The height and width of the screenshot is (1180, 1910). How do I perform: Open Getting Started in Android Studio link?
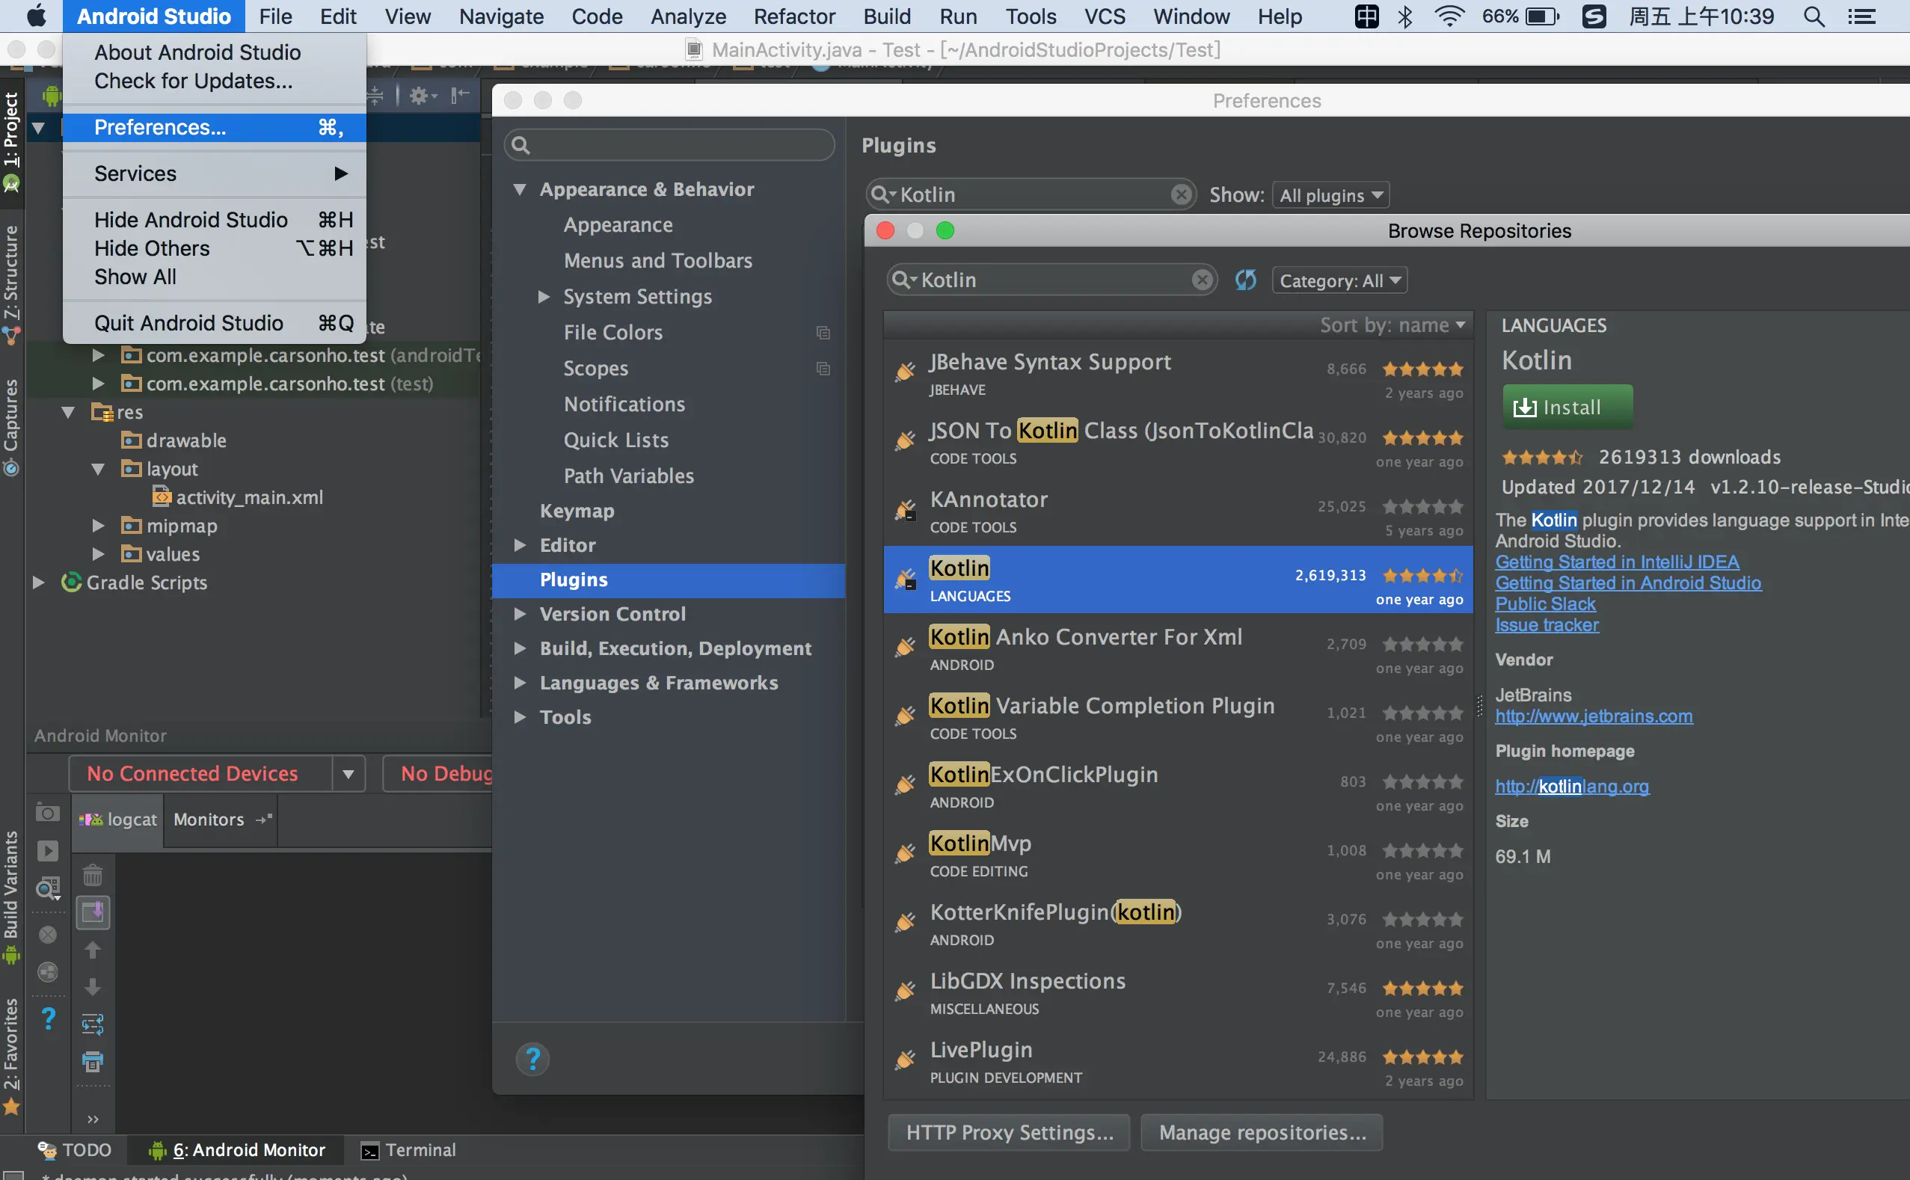coord(1627,583)
